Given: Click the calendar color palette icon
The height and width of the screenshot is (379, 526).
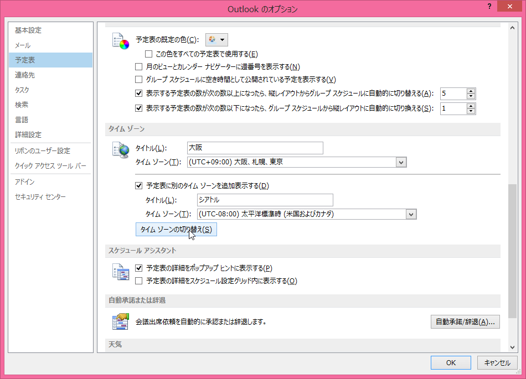Looking at the screenshot, I should (121, 41).
